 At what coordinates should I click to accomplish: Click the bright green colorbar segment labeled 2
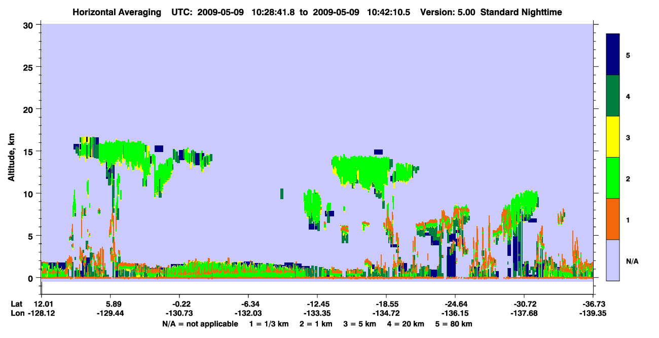tap(613, 178)
